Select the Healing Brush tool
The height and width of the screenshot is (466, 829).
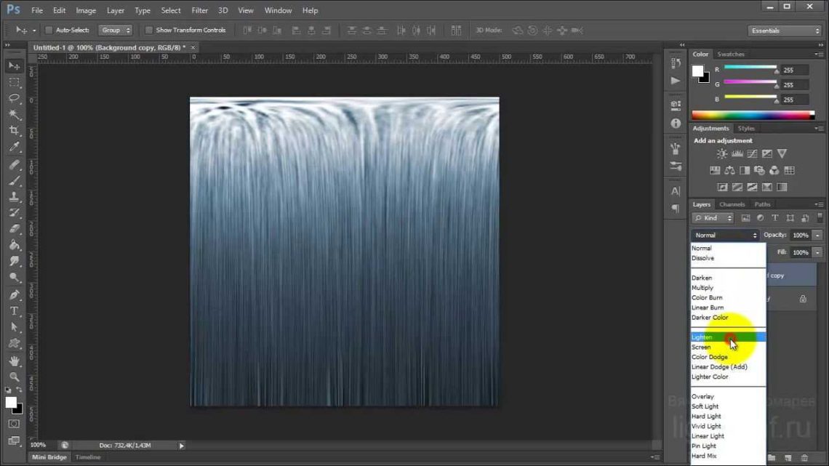coord(15,165)
